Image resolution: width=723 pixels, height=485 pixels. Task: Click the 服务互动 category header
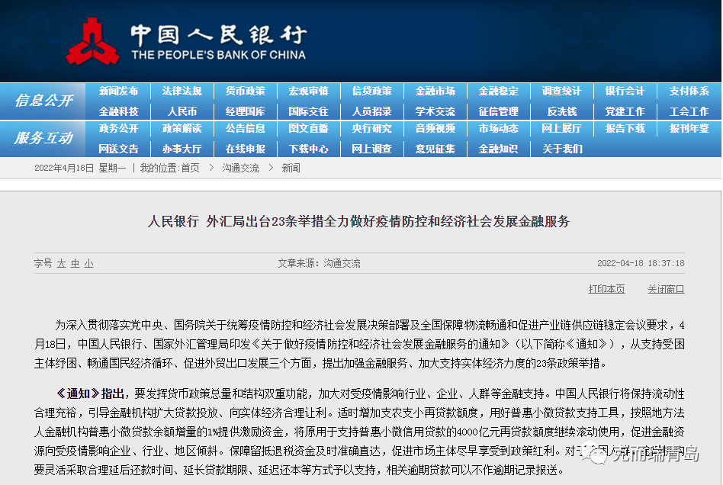(x=43, y=138)
